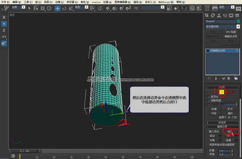This screenshot has height=159, width=242.
Task: Toggle the 3D Snaps magnet icon
Action: 108,8
